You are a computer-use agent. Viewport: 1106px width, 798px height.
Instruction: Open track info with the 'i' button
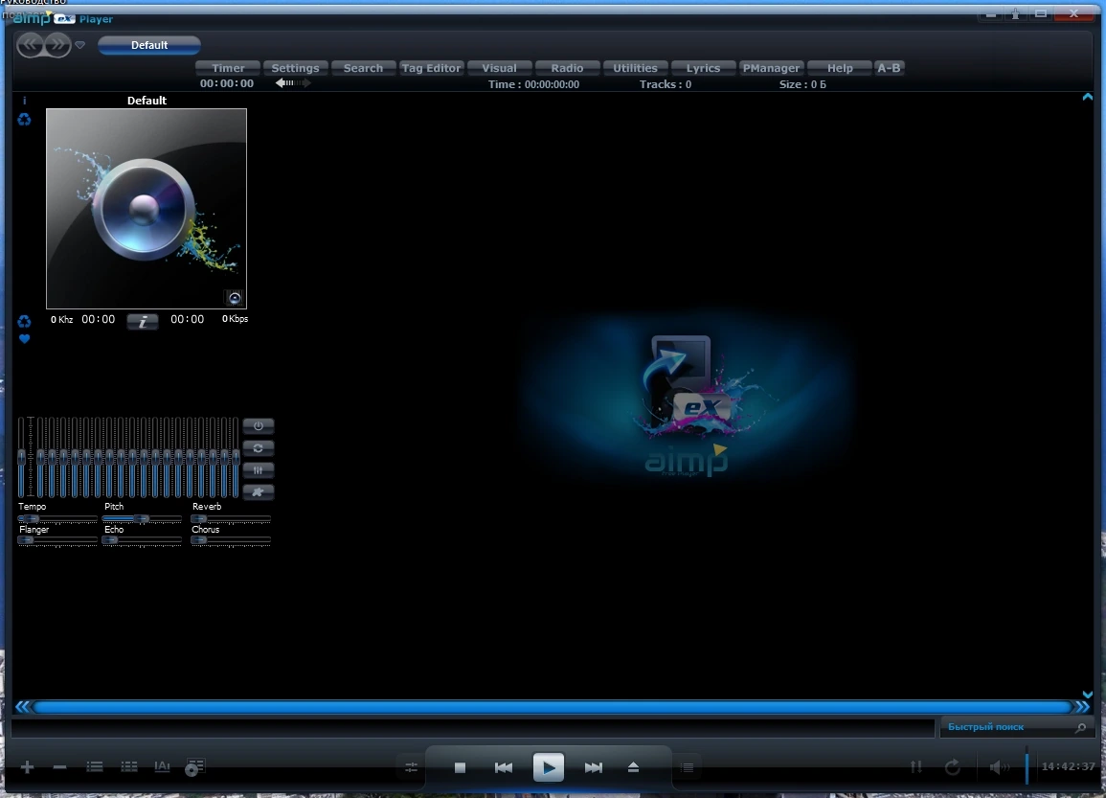tap(143, 322)
